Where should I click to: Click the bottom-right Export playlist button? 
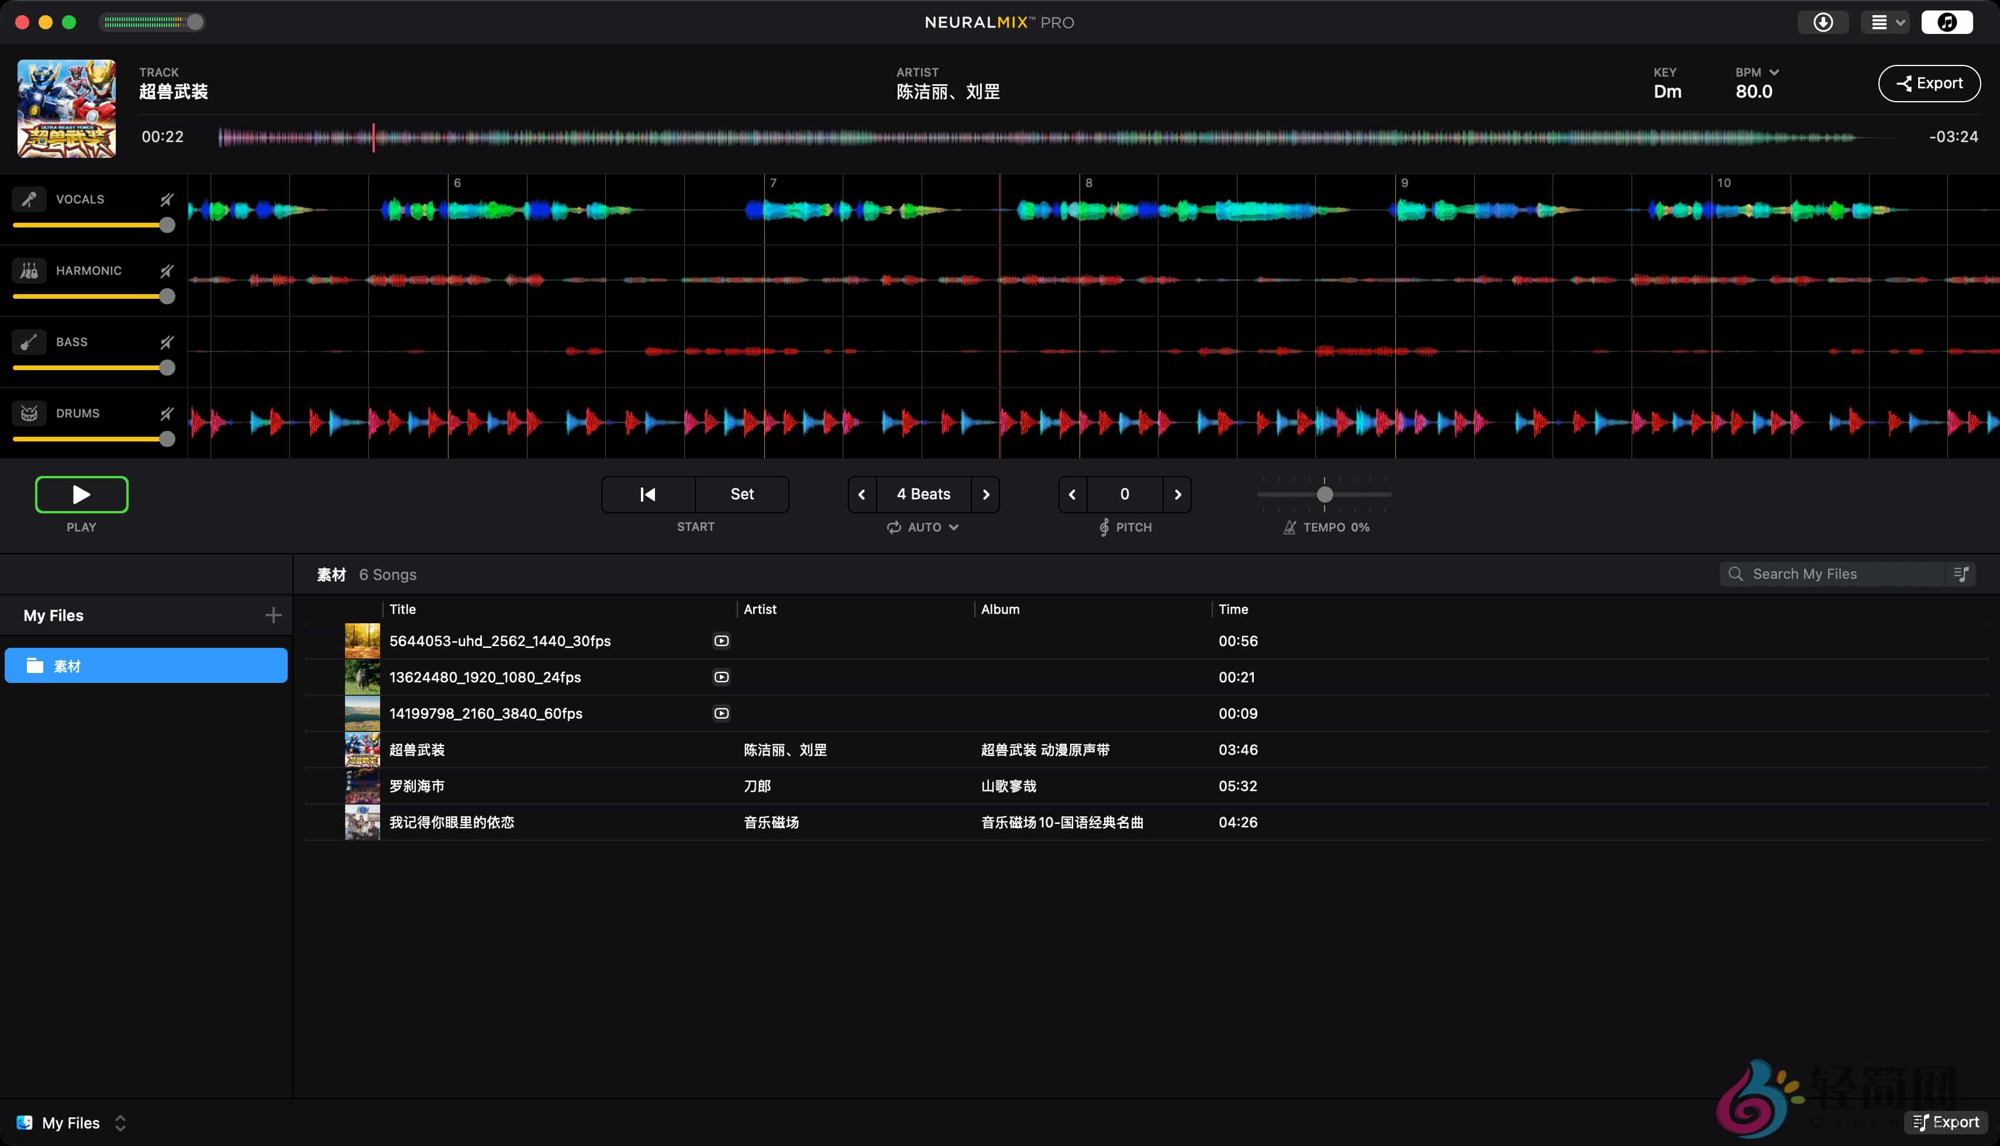click(x=1946, y=1123)
